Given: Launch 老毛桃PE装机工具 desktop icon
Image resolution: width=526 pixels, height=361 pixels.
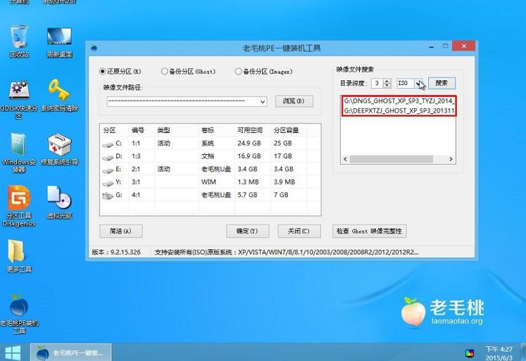Looking at the screenshot, I should point(19,313).
